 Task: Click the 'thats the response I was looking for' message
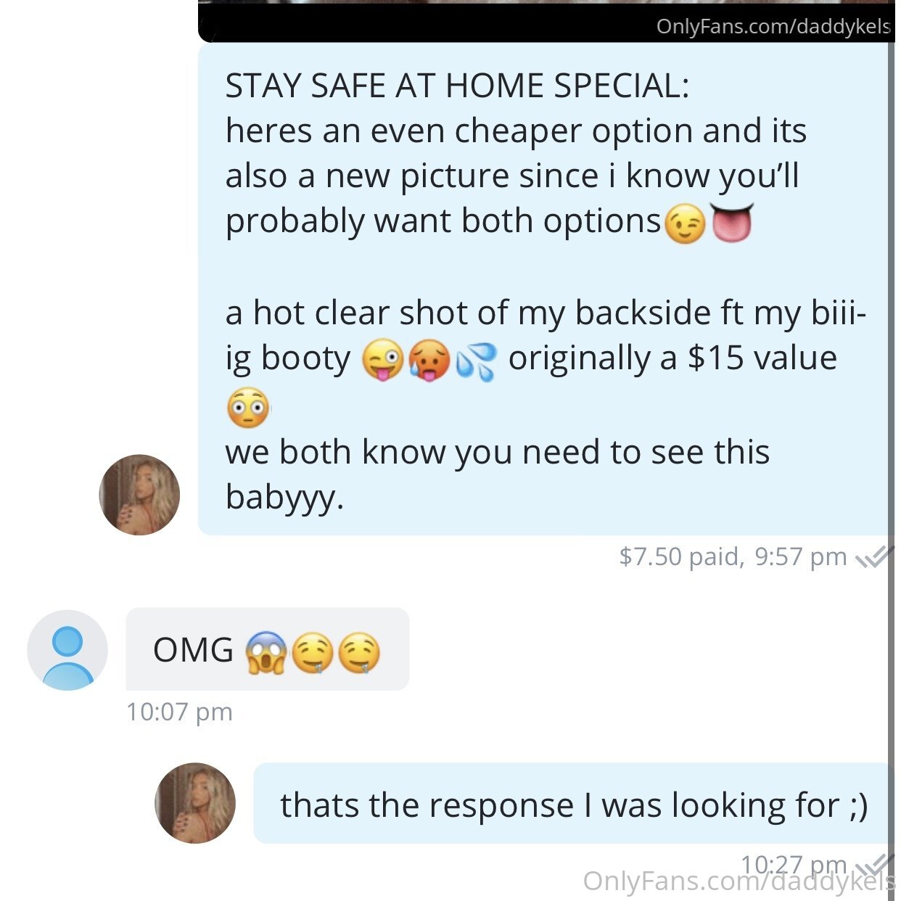pos(574,804)
